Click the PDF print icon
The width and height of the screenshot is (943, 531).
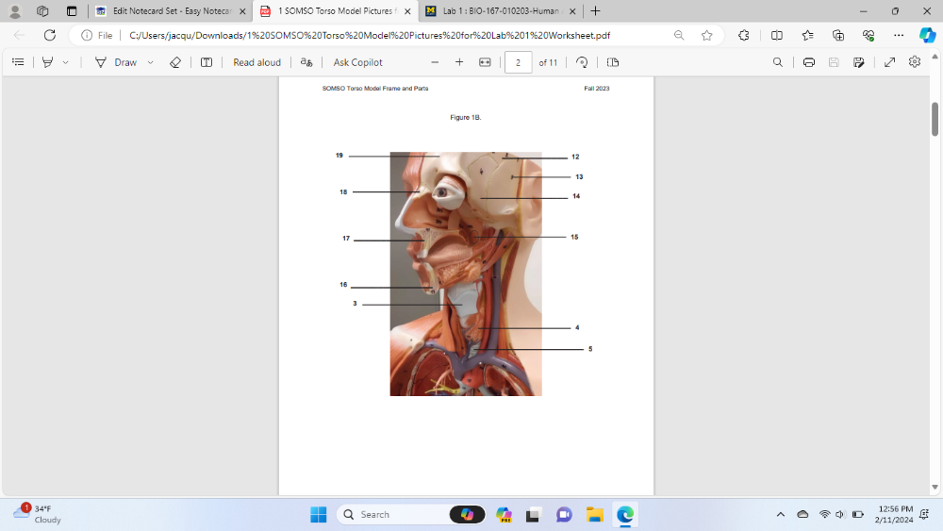coord(809,62)
